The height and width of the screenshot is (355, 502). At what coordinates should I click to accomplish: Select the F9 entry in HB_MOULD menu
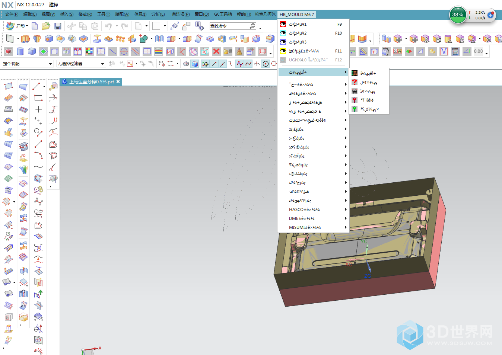point(314,24)
